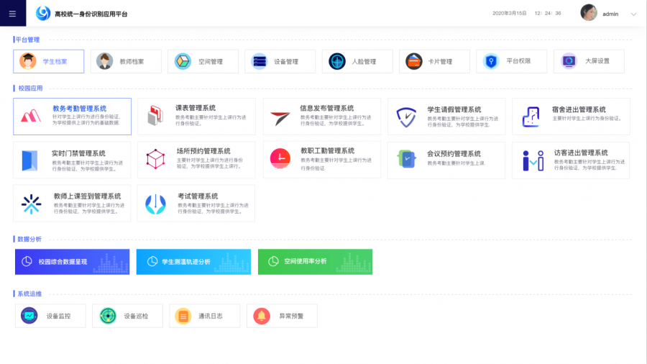The width and height of the screenshot is (647, 364).
Task: Open the hamburger menu in top bar
Action: coord(12,14)
